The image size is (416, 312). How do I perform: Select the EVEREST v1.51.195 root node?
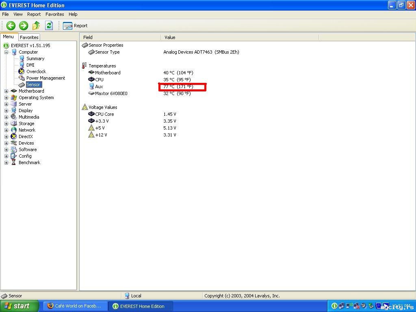pos(30,45)
